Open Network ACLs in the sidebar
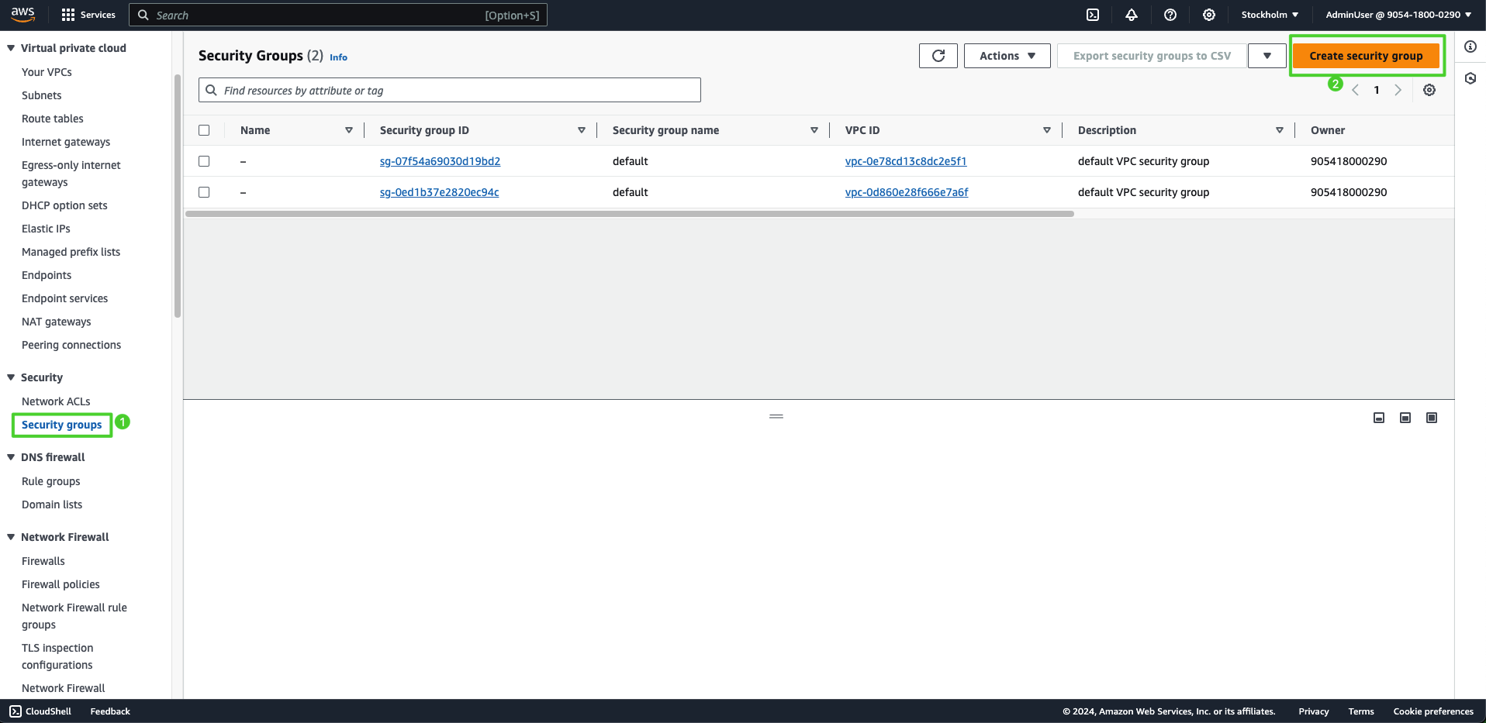 tap(56, 401)
